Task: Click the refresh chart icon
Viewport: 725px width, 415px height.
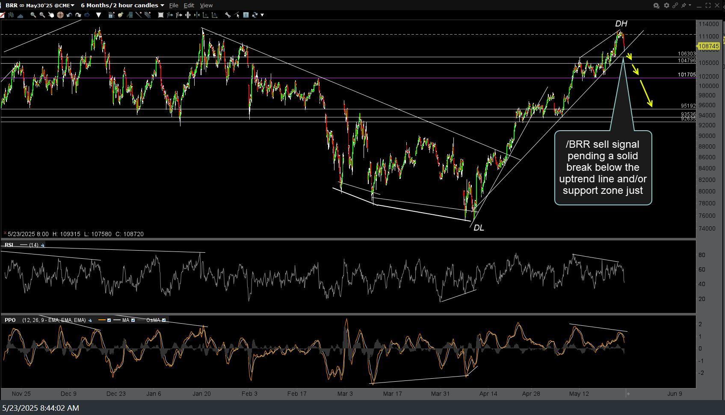Action: [255, 15]
